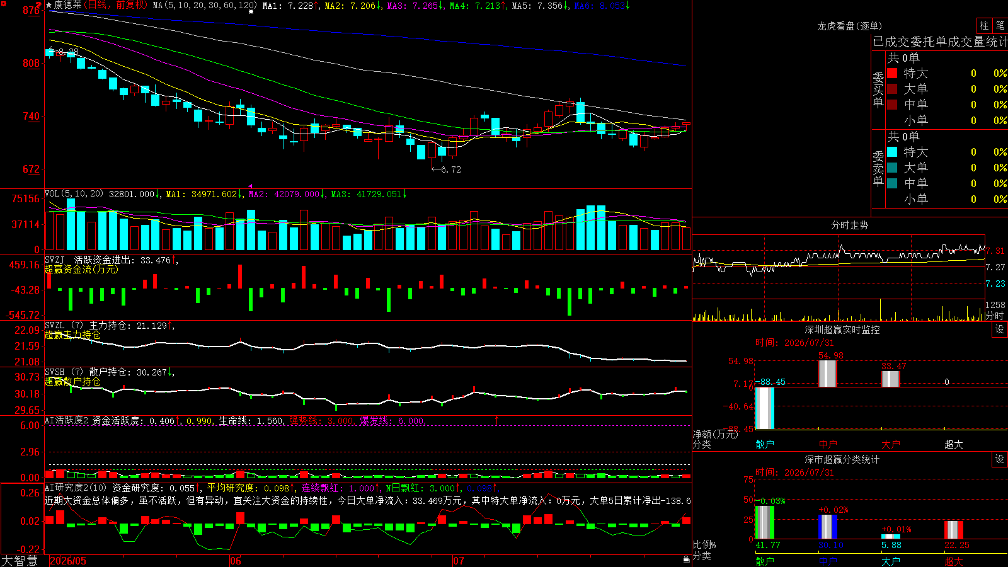The image size is (1008, 567).
Task: Click the 5.88 大户 bar in 分类统计
Action: tap(891, 536)
